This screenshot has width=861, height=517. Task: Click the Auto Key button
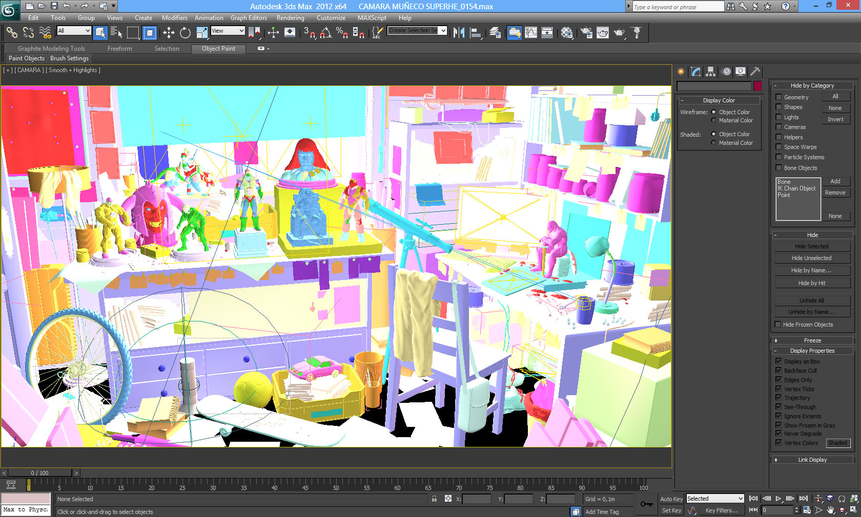coord(671,499)
